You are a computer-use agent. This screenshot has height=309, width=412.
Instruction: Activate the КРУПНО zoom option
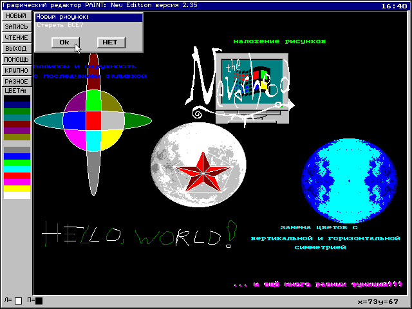pyautogui.click(x=16, y=70)
